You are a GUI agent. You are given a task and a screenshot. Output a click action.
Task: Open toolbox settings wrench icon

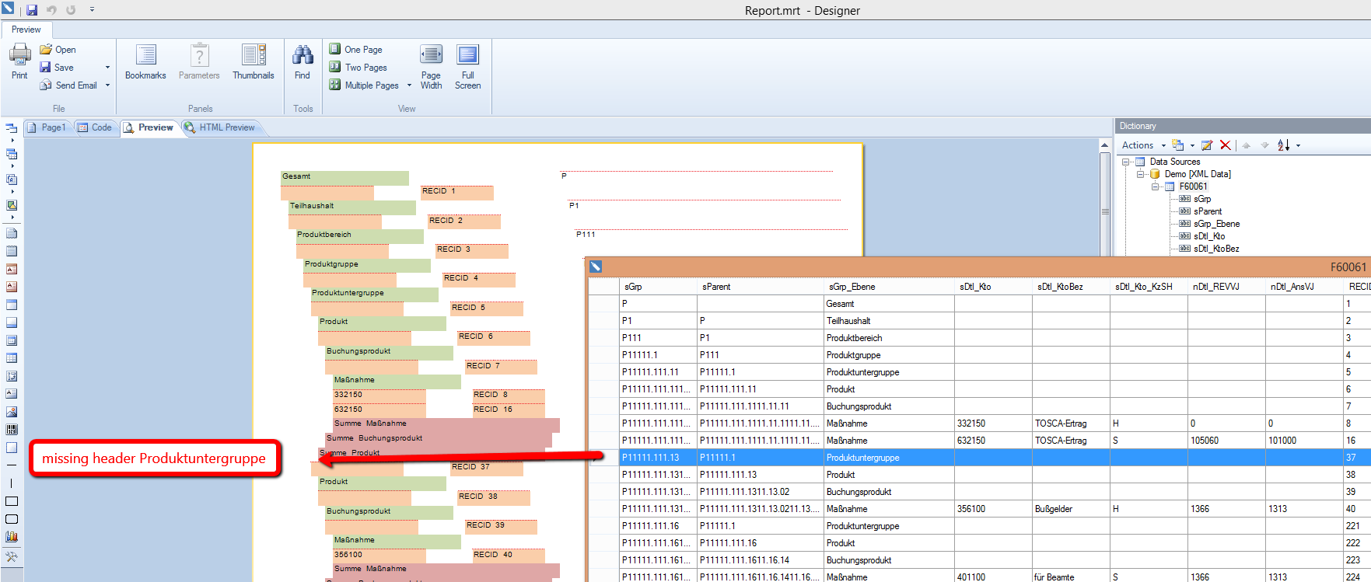pyautogui.click(x=12, y=557)
